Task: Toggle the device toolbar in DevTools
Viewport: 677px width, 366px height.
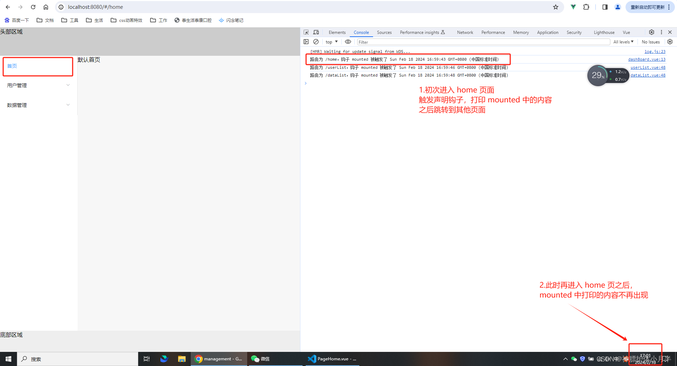Action: coord(316,32)
